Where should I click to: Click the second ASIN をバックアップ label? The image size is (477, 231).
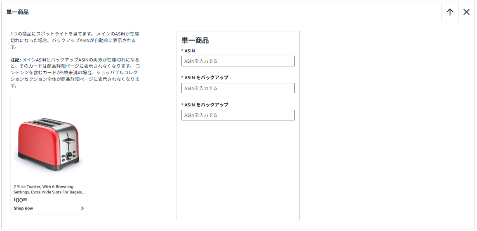205,105
